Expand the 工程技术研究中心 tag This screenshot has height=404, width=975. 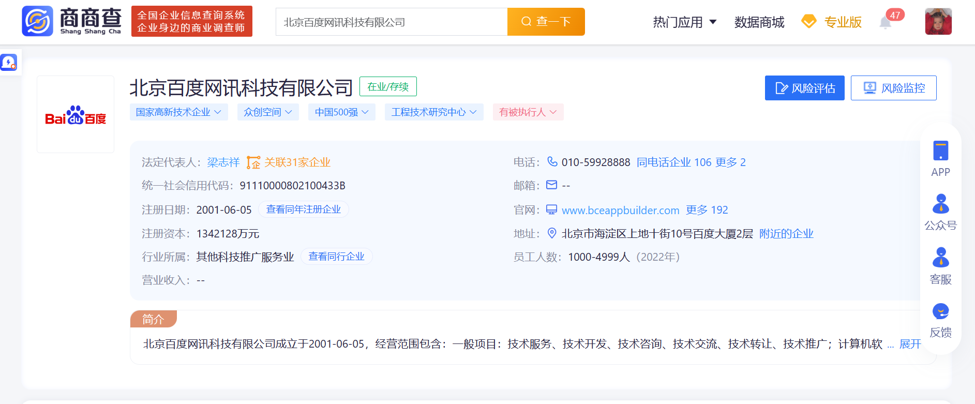click(434, 112)
